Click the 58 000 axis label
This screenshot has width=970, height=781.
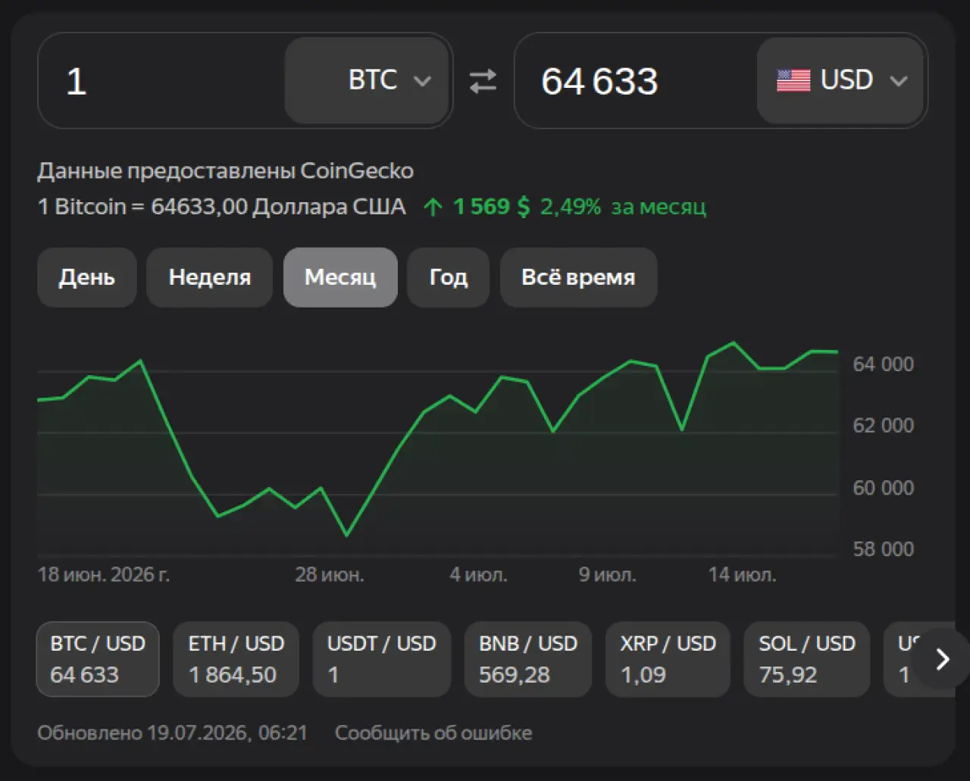coord(884,549)
